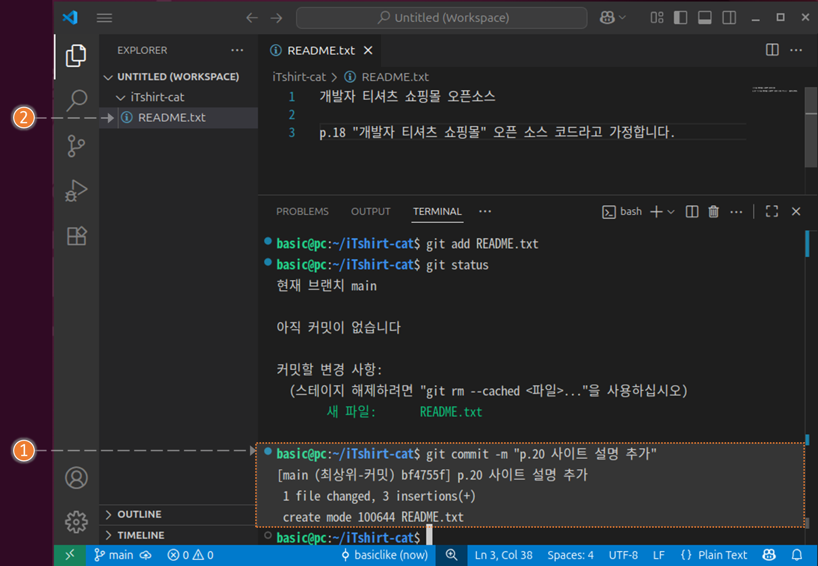Split the editor to the right

(772, 50)
